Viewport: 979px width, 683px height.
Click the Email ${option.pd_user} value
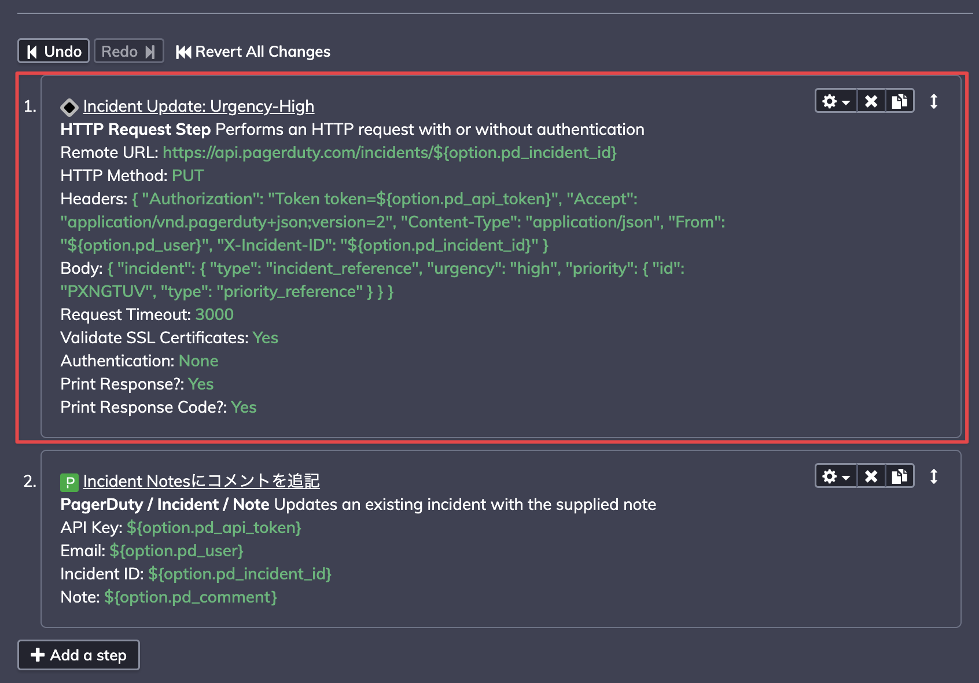176,550
